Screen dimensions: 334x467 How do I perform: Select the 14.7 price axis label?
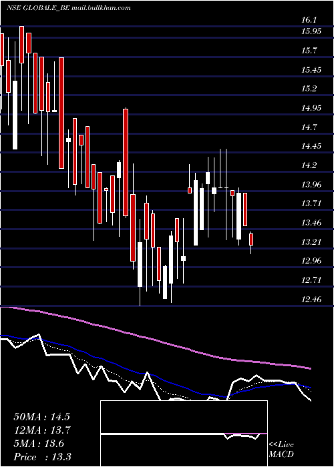click(309, 127)
